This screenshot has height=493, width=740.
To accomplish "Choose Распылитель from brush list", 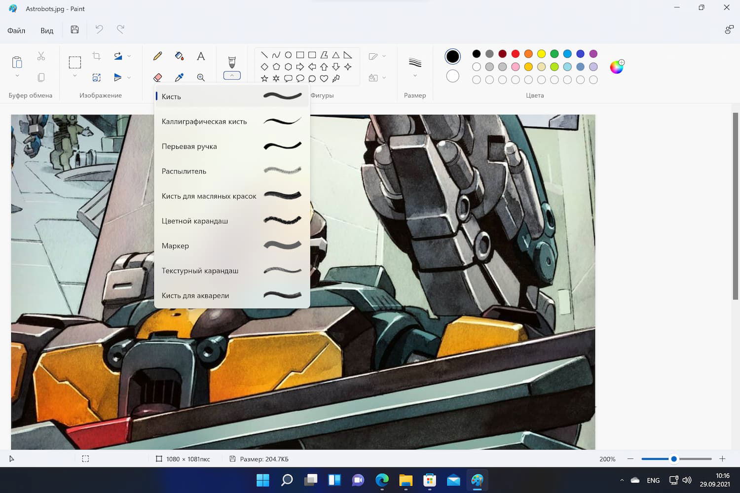I will 232,171.
